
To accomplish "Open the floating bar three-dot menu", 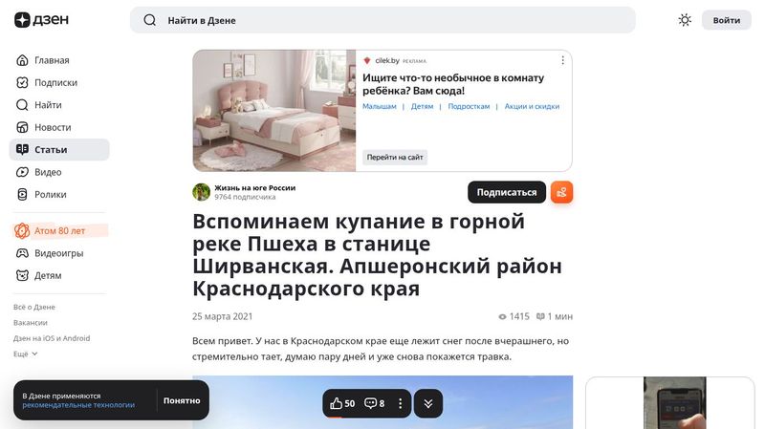I will [400, 403].
